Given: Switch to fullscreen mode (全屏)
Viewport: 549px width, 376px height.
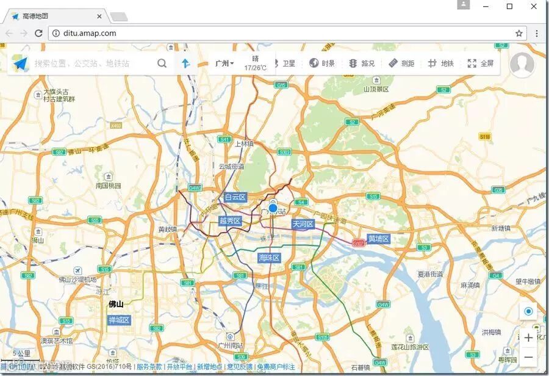Looking at the screenshot, I should [481, 63].
